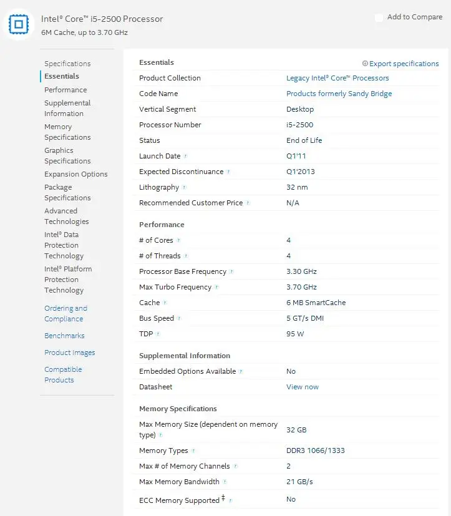451x516 pixels.
Task: Click info icon next to # of Cores
Action: tap(178, 240)
